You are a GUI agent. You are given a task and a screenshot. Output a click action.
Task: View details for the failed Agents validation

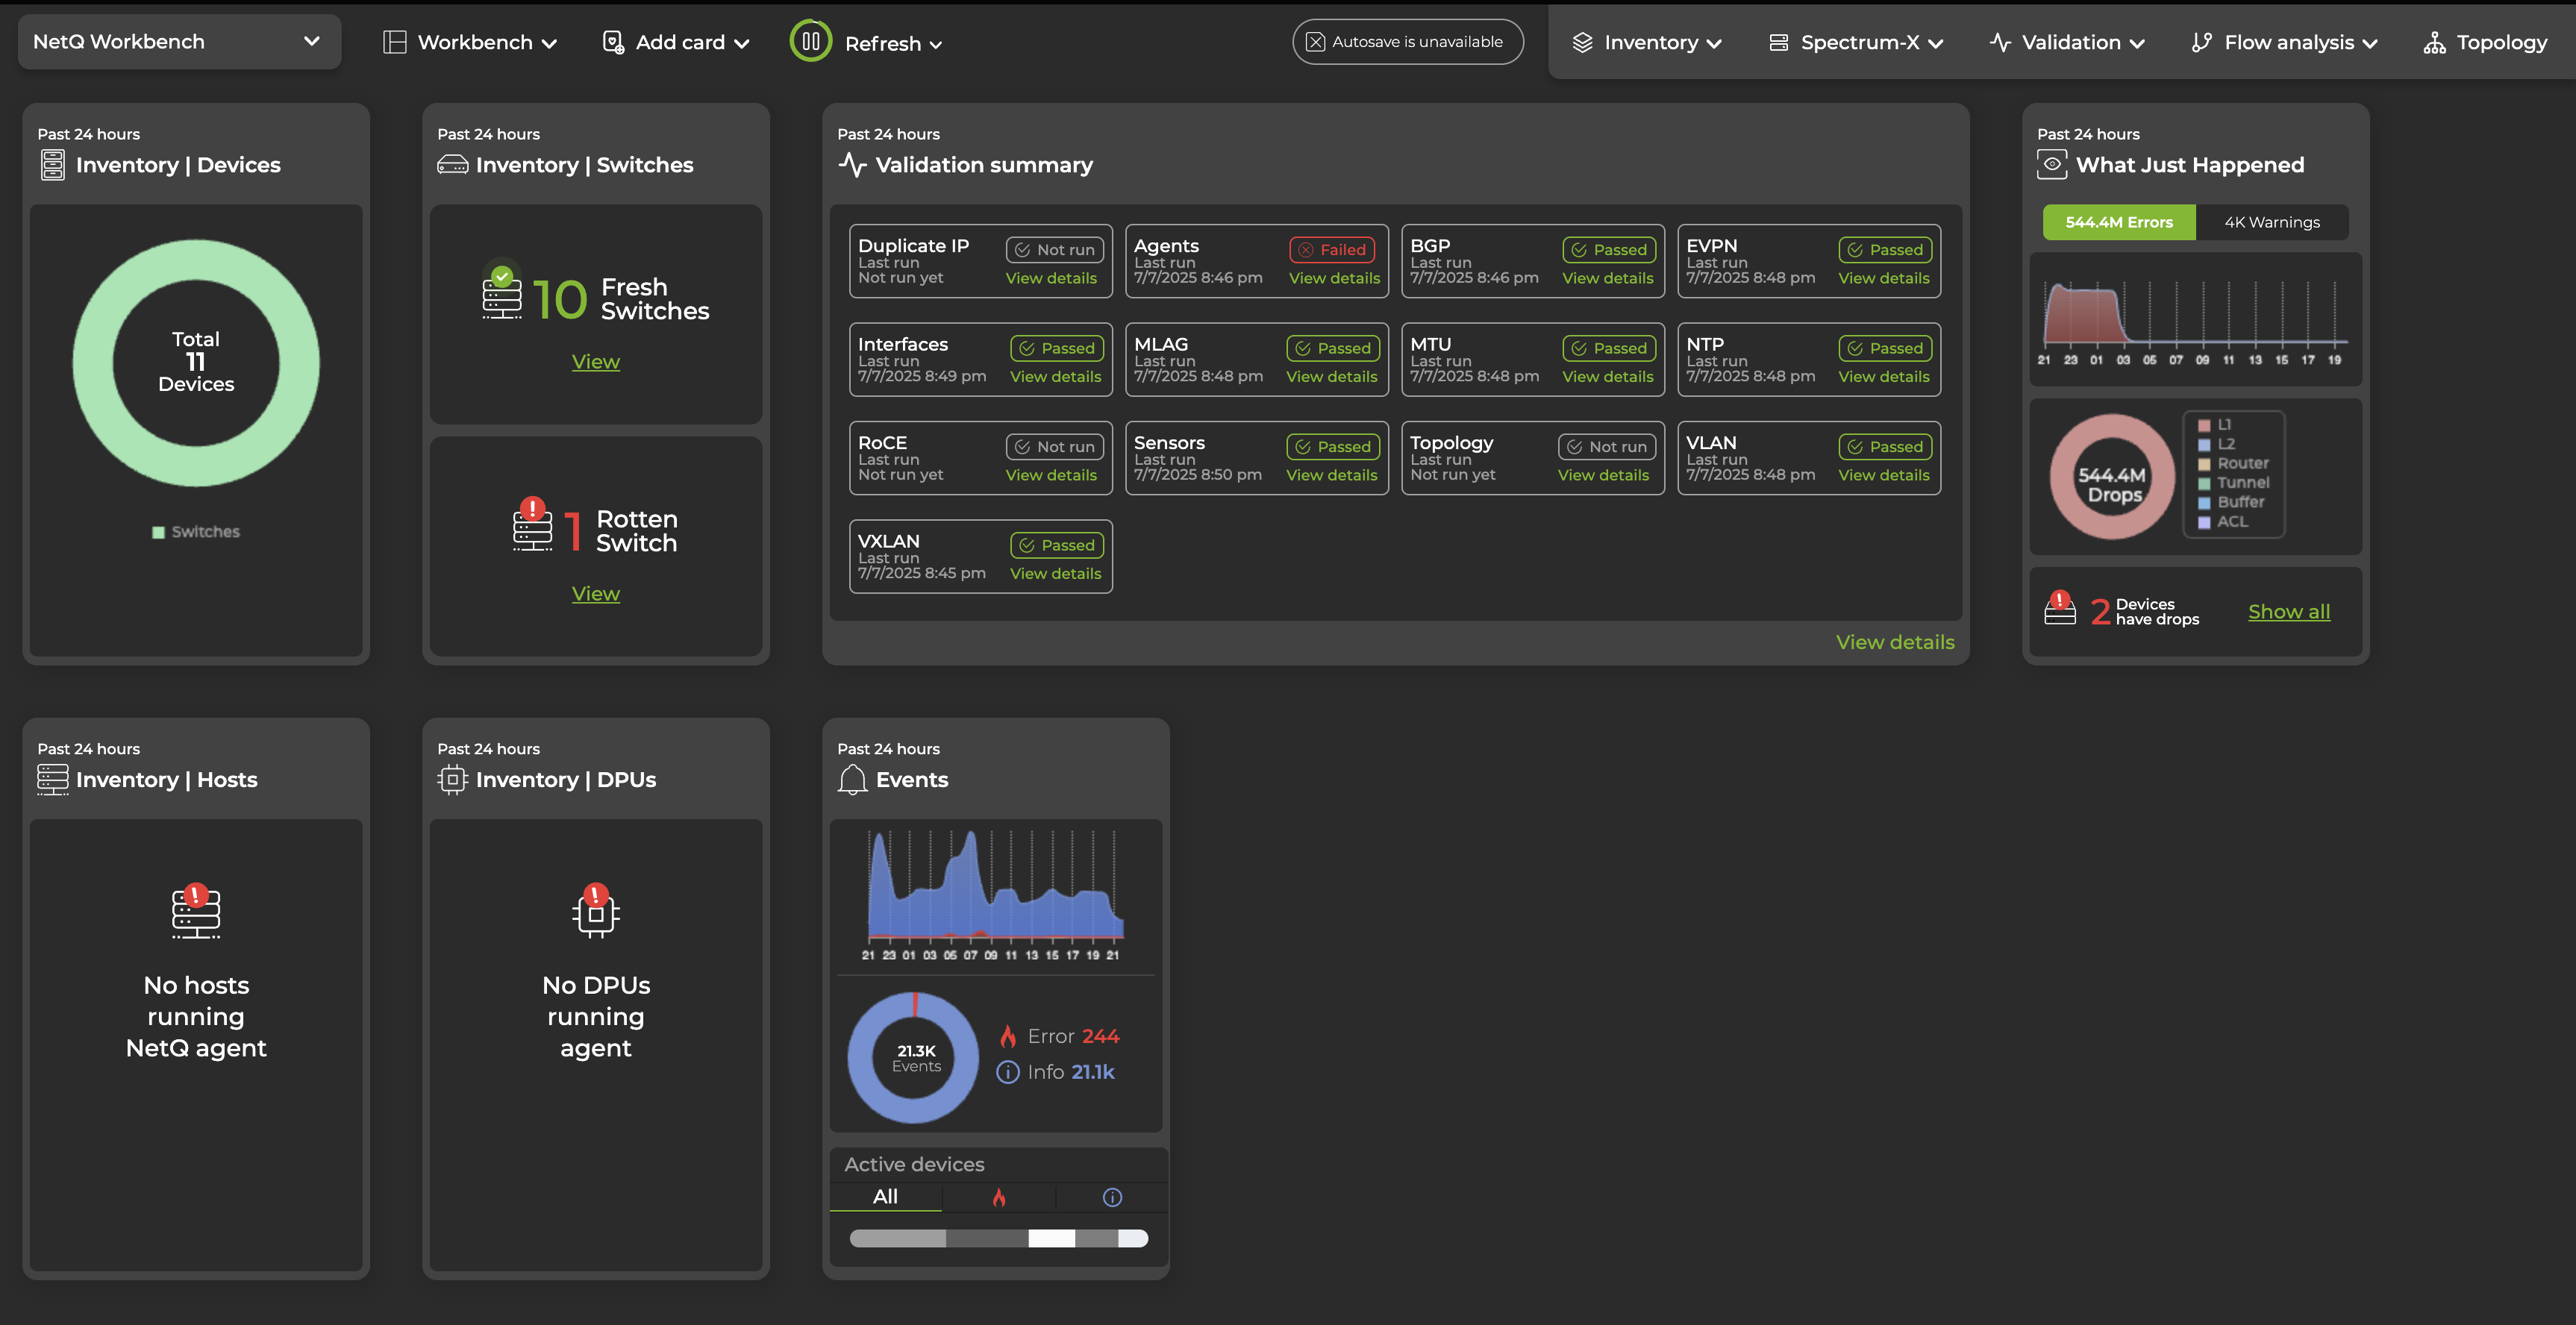1333,278
